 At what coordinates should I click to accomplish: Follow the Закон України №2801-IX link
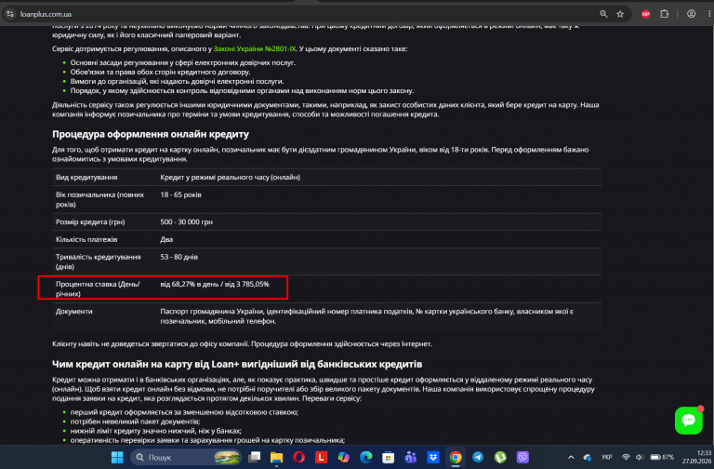tap(255, 48)
